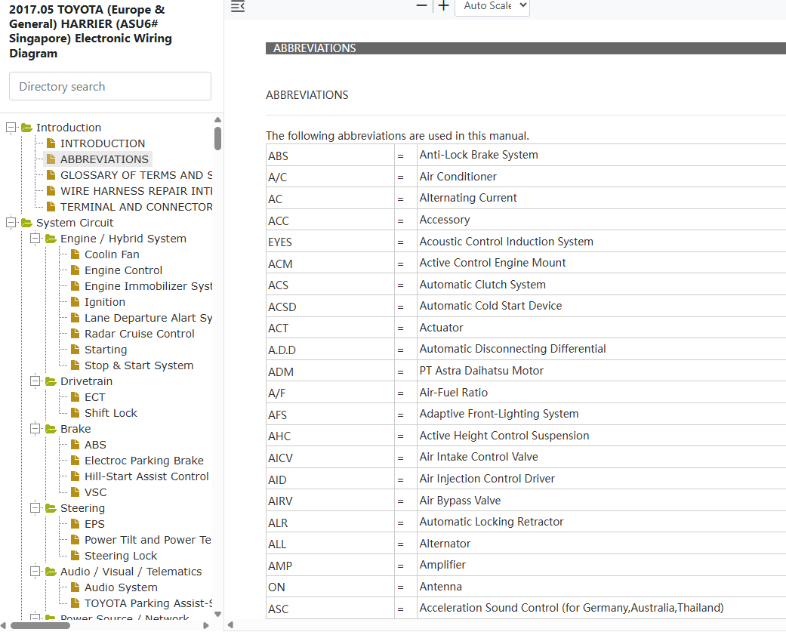
Task: Collapse the Engine / Hybrid System folder
Action: (x=35, y=239)
